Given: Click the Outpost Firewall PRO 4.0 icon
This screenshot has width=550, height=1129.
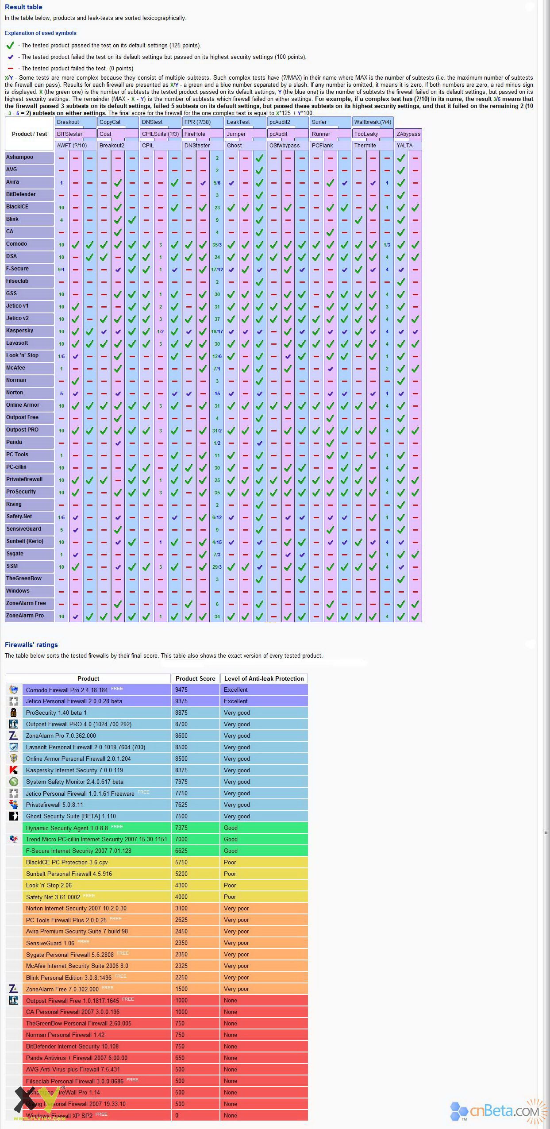Looking at the screenshot, I should [14, 724].
